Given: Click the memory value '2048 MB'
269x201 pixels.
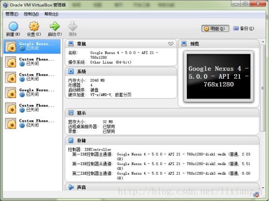Looking at the screenshot, I should [98, 81].
